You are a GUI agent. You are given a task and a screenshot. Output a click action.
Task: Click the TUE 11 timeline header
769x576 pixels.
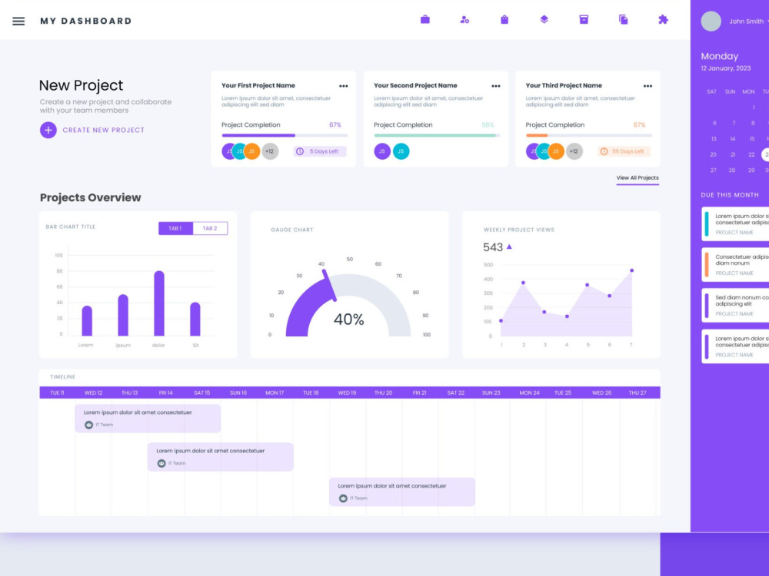pyautogui.click(x=57, y=392)
